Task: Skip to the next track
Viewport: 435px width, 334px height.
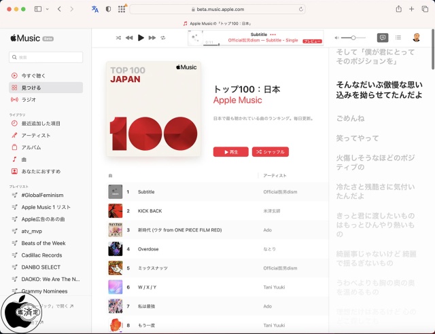Action: (x=152, y=38)
